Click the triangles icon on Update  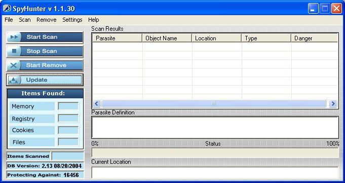[14, 80]
